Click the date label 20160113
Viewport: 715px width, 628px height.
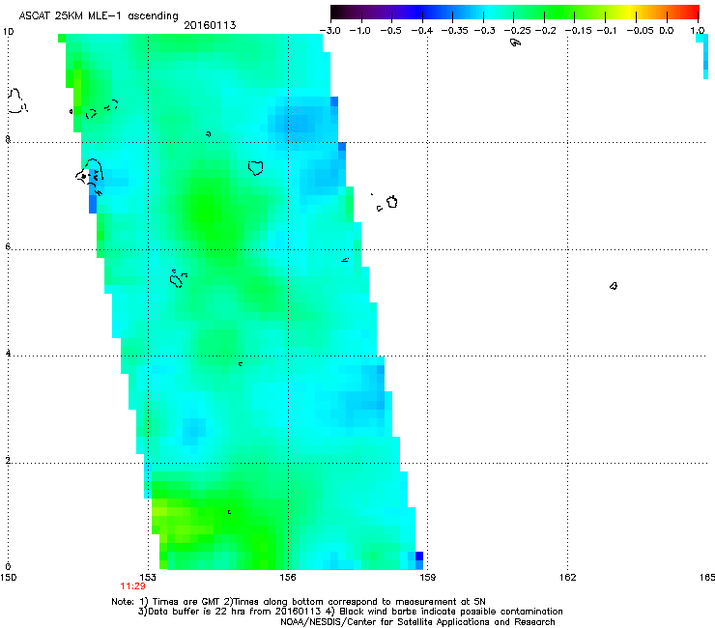click(x=210, y=25)
